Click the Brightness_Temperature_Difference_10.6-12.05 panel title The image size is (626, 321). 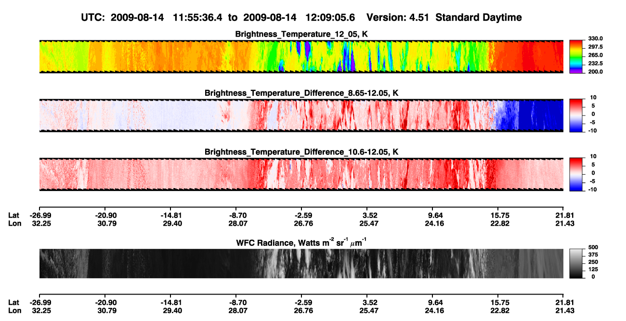point(301,152)
